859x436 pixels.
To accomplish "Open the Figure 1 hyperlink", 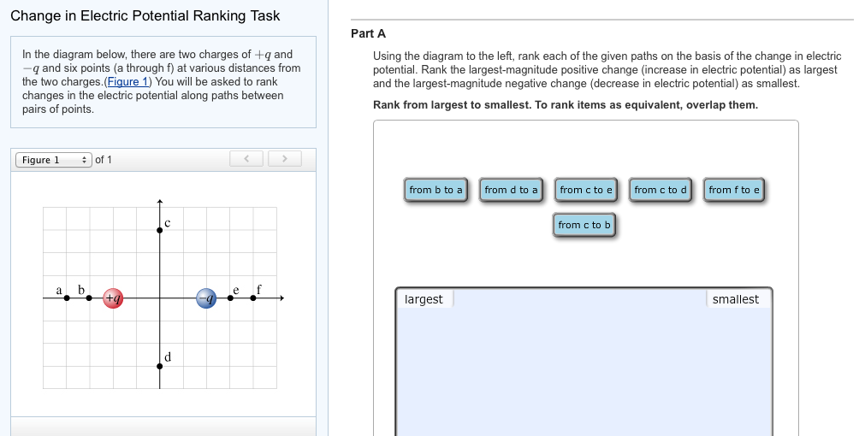I will (x=128, y=81).
